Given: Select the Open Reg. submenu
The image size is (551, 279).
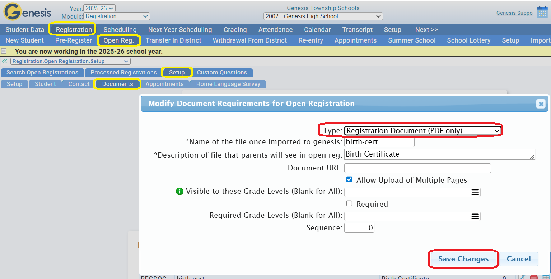Looking at the screenshot, I should coord(118,40).
